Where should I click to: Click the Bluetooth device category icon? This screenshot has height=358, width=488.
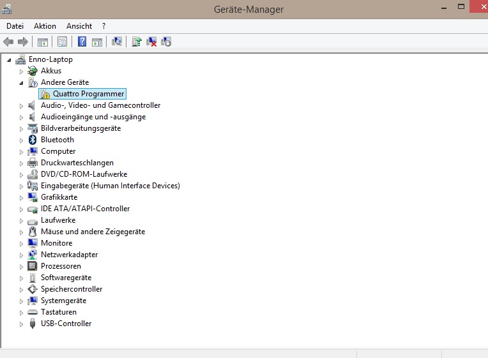tap(33, 140)
